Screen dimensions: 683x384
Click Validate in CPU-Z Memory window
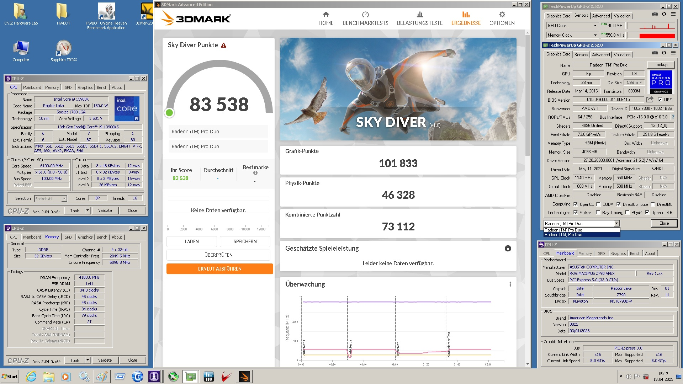click(105, 360)
